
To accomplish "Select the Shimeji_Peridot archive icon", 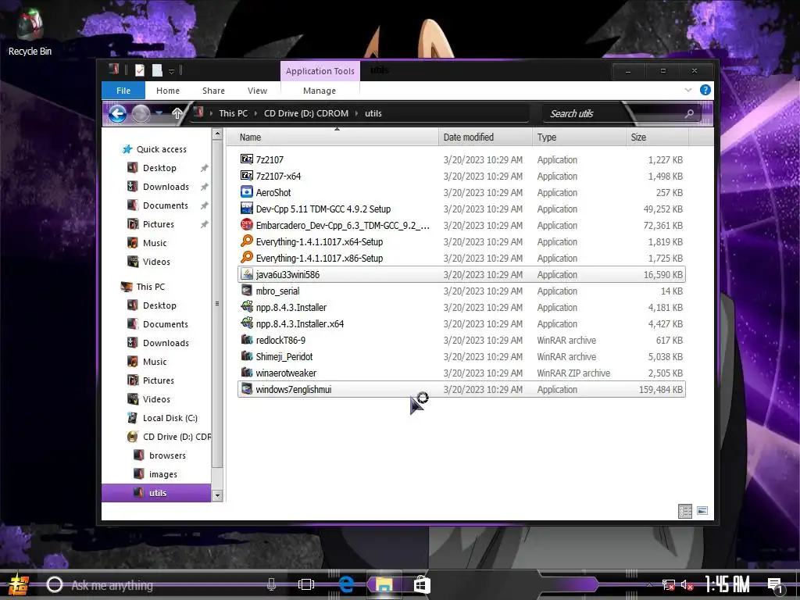I will pos(246,355).
